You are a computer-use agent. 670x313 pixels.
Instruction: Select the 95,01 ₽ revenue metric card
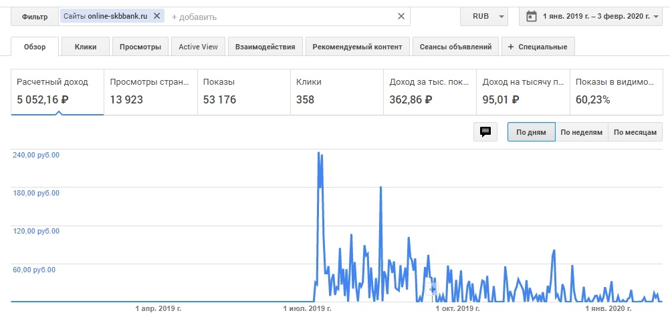[524, 91]
